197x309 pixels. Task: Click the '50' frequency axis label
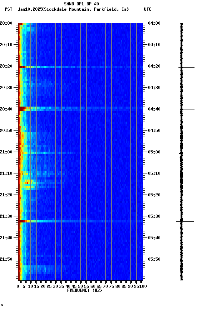tap(80, 286)
